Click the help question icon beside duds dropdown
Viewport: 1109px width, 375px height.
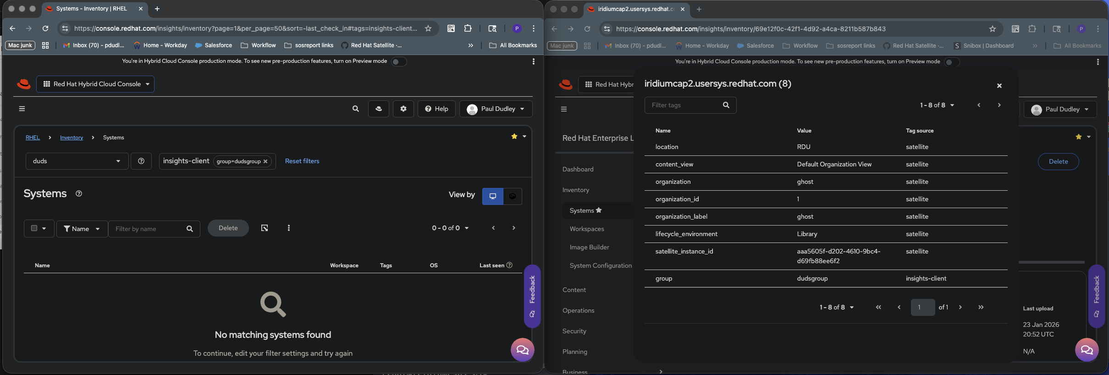pos(141,161)
